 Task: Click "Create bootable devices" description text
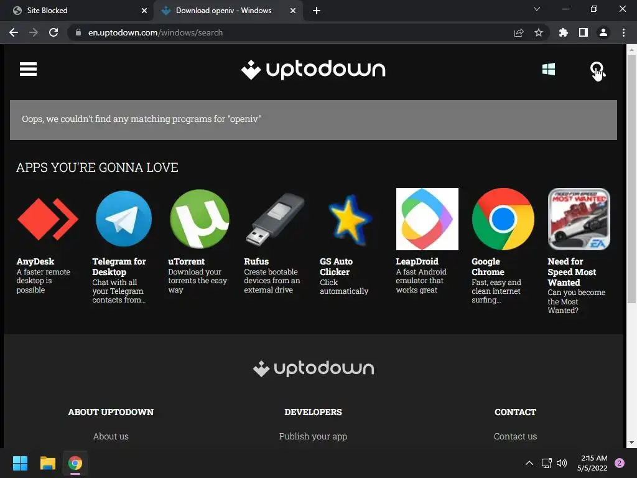click(272, 281)
